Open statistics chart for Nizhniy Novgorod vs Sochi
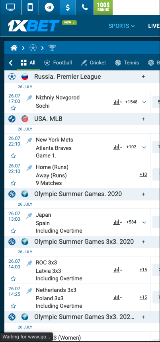Viewport: 160px width, 342px height. (x=118, y=102)
